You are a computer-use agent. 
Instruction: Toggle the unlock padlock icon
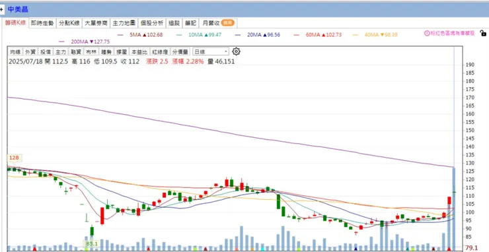pos(483,33)
